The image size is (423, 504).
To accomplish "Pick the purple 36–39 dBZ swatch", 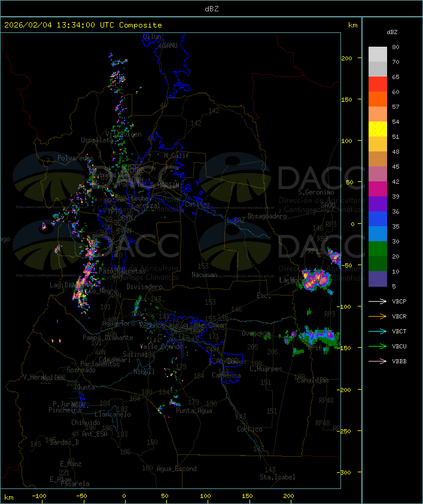I will [x=378, y=204].
